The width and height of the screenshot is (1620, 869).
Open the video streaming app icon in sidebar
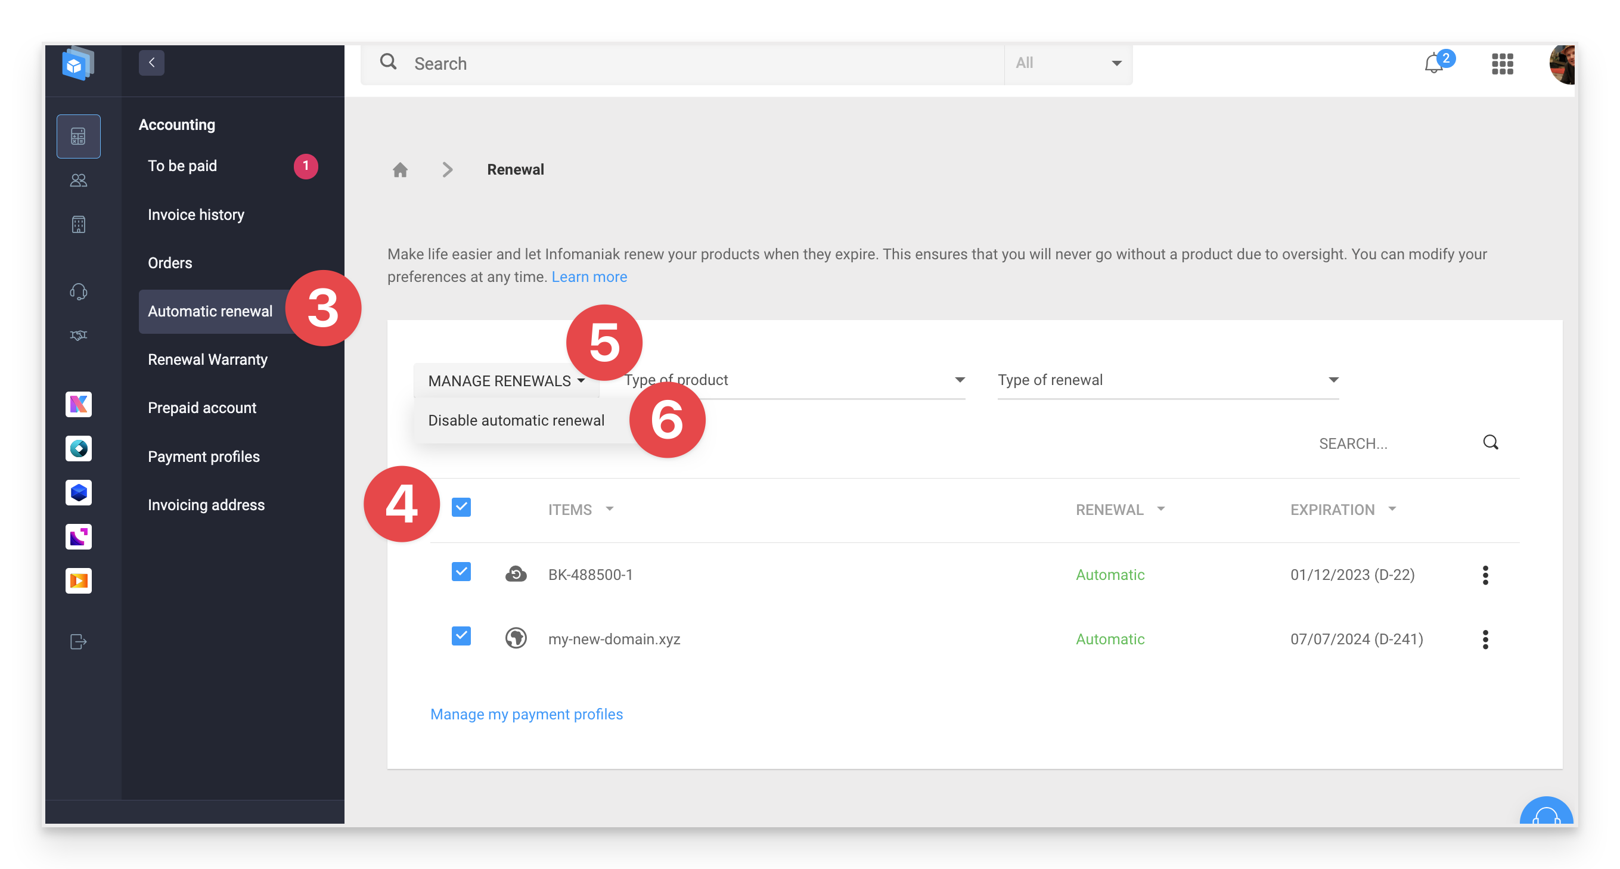pos(78,581)
